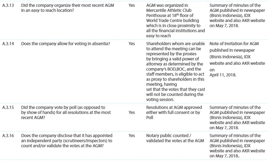Viewport: 268px width, 161px height.
Task: Select the A.3.14 row identifier
Action: point(8,44)
